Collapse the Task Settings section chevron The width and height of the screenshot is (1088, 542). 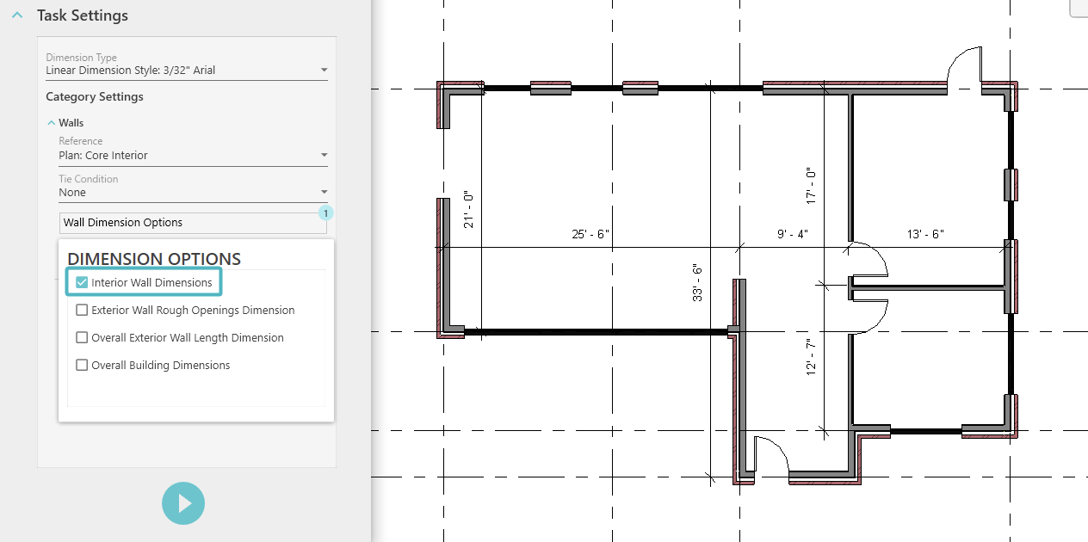(16, 15)
